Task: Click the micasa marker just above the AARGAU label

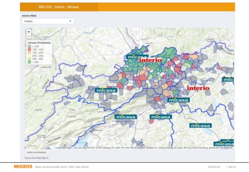Action: [x=178, y=100]
